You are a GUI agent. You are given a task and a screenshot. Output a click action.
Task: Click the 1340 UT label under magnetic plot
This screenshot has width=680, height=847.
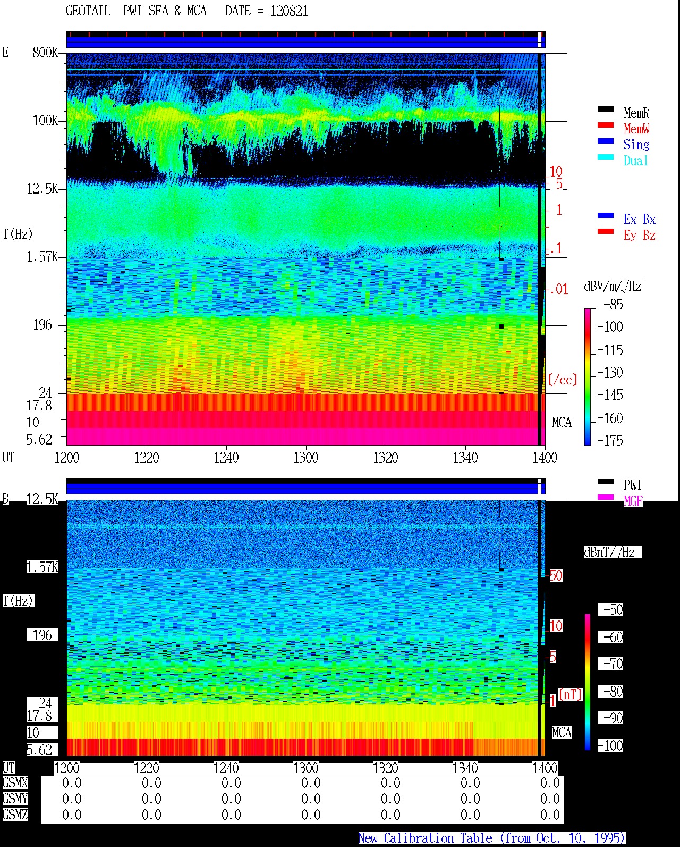tap(465, 768)
